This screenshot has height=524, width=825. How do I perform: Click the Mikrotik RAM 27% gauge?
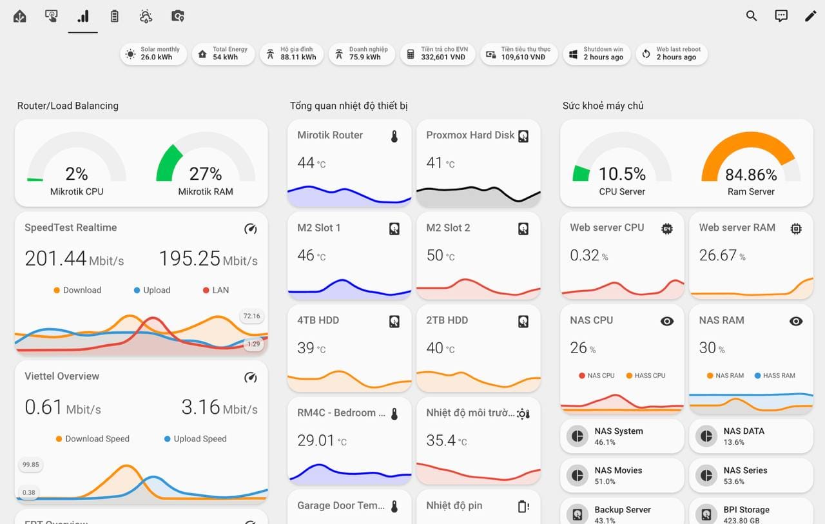click(x=206, y=164)
